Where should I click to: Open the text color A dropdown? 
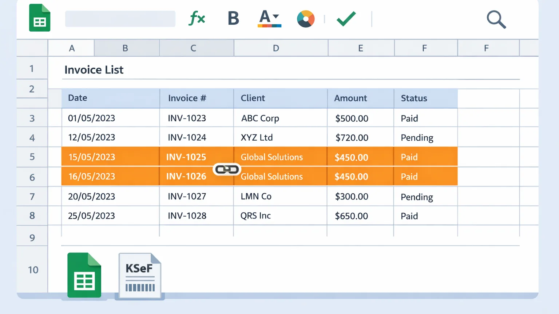coord(269,19)
